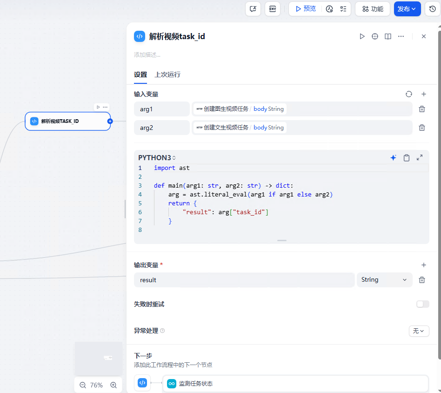The width and height of the screenshot is (441, 393).
Task: Switch to the 上次运行 tab
Action: click(x=167, y=75)
